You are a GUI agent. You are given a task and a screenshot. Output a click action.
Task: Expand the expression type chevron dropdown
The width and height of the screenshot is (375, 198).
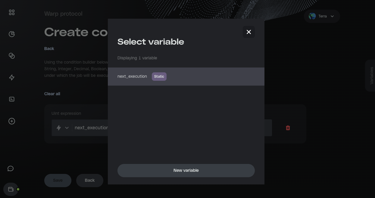[67, 128]
